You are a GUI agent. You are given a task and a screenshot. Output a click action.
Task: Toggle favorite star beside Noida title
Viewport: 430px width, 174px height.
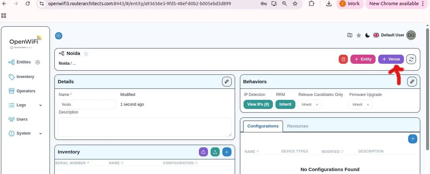click(86, 54)
